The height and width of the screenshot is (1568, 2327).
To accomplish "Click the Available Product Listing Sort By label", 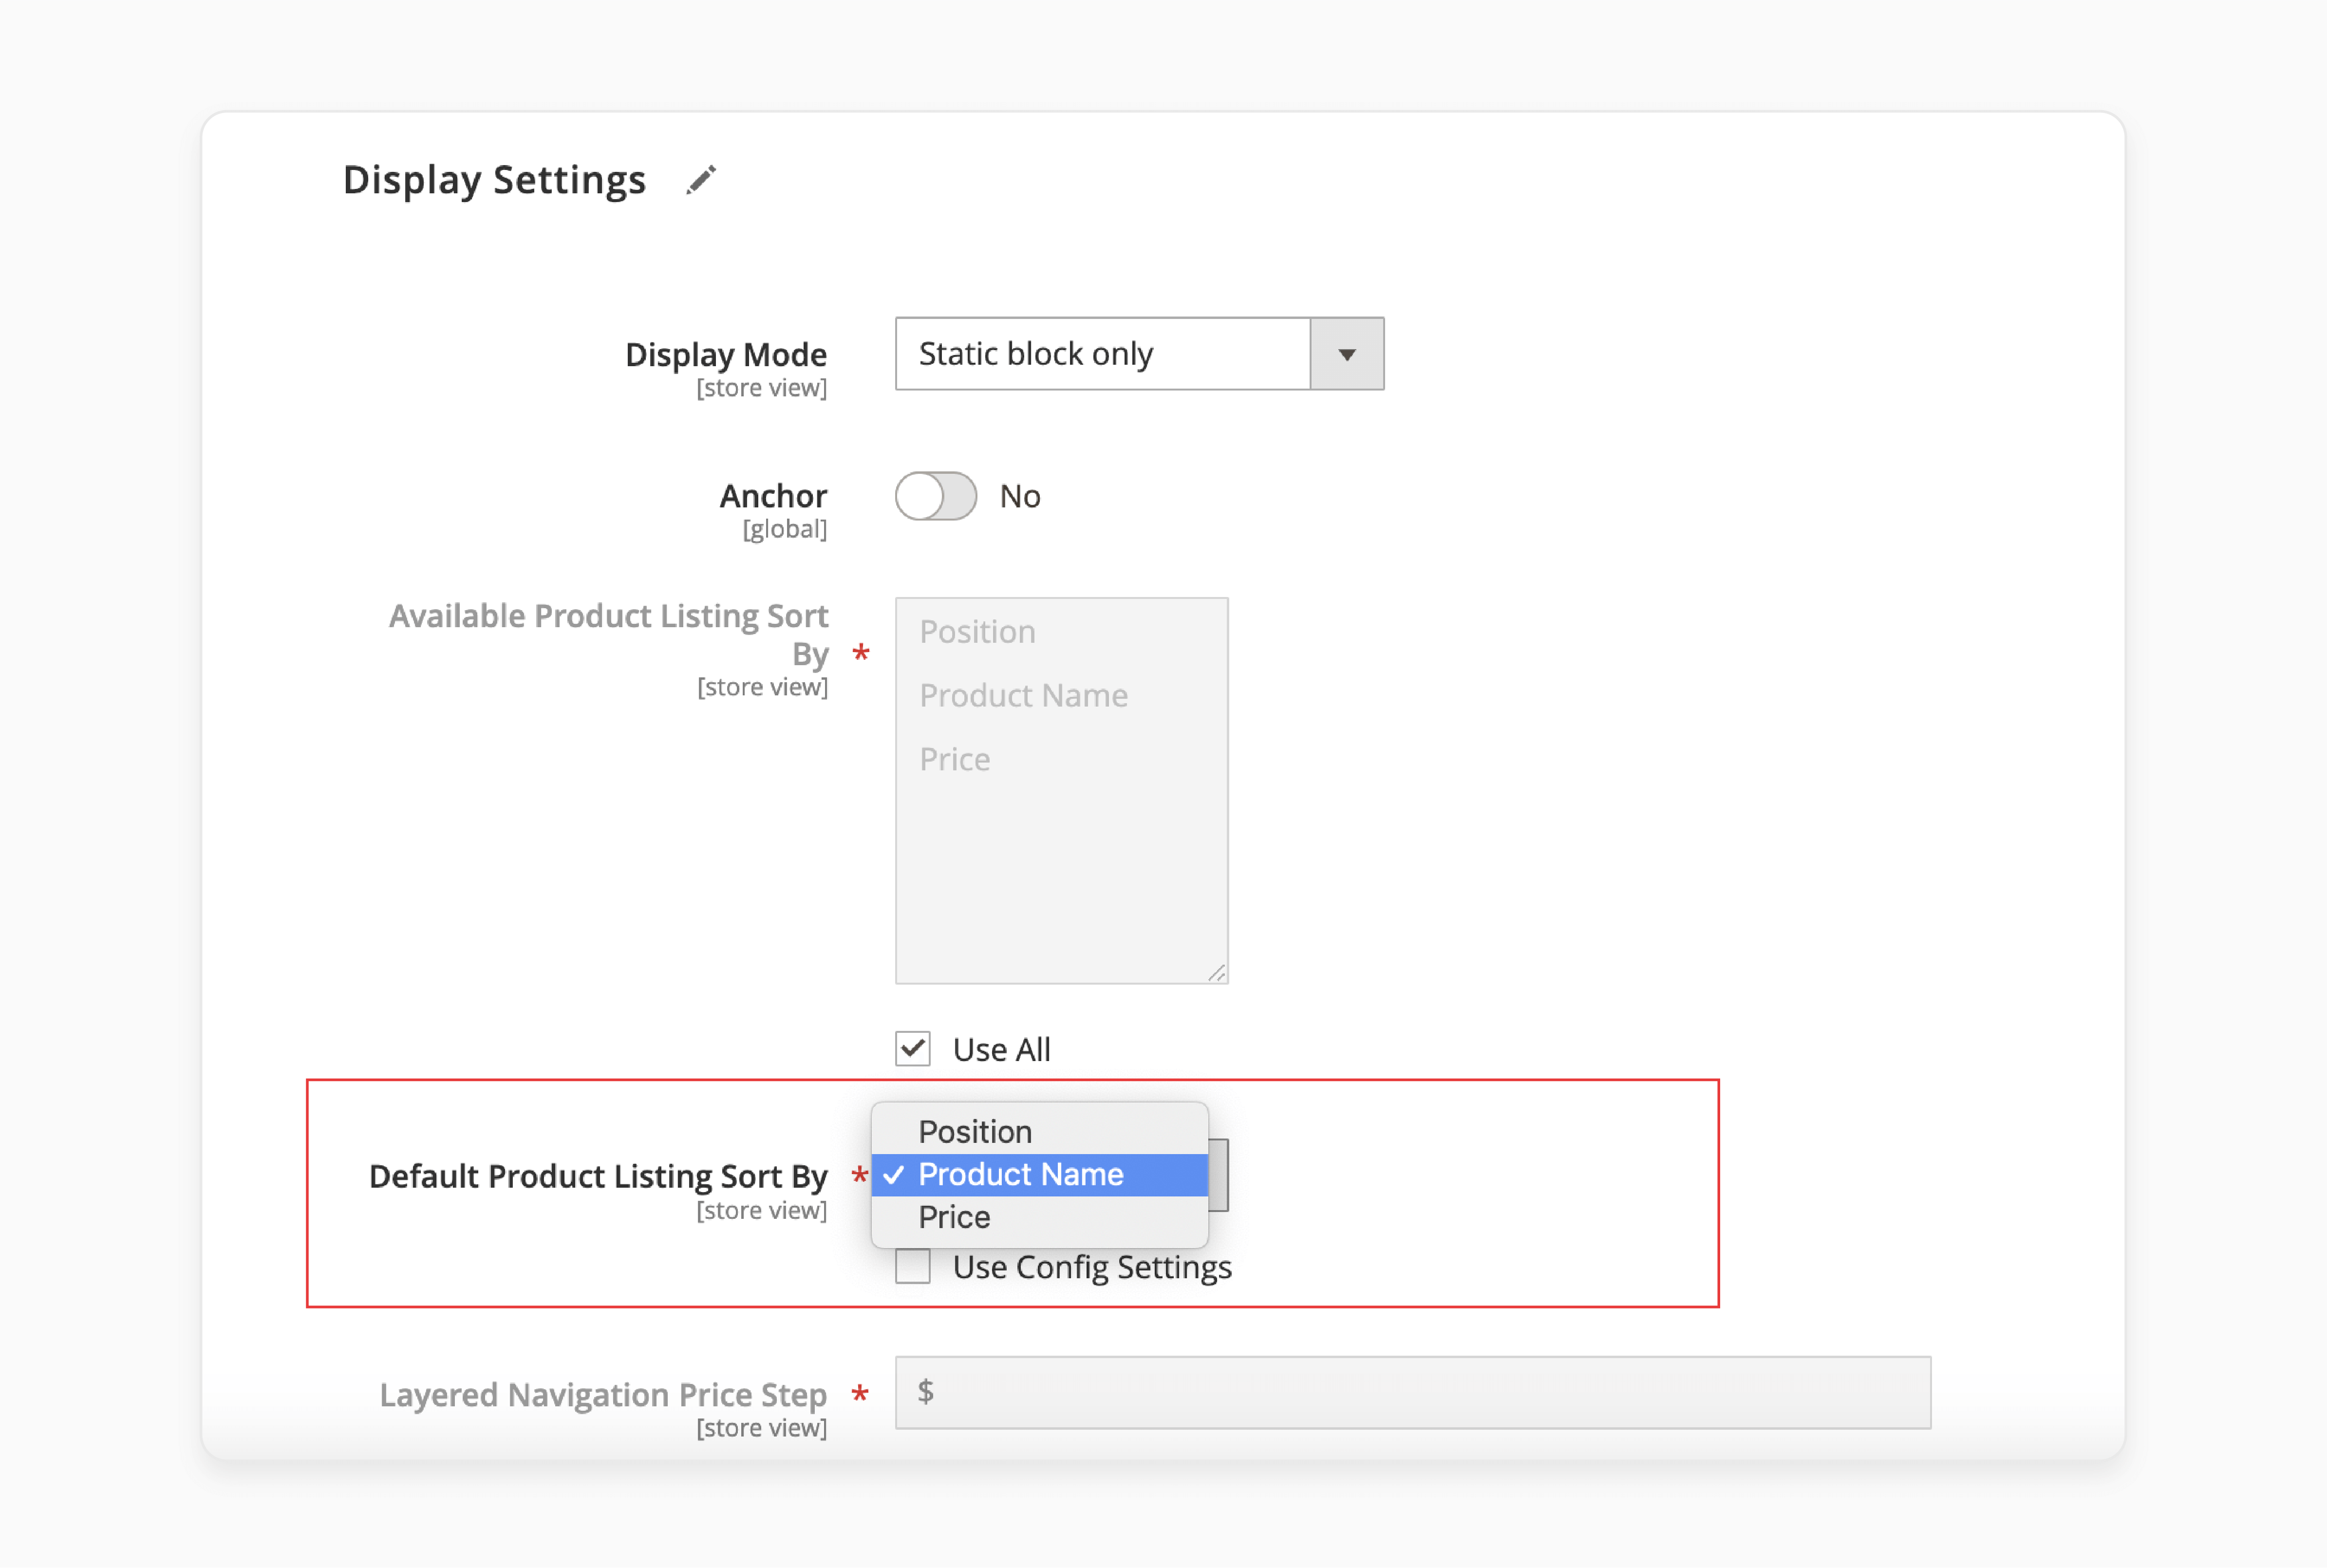I will 608,634.
